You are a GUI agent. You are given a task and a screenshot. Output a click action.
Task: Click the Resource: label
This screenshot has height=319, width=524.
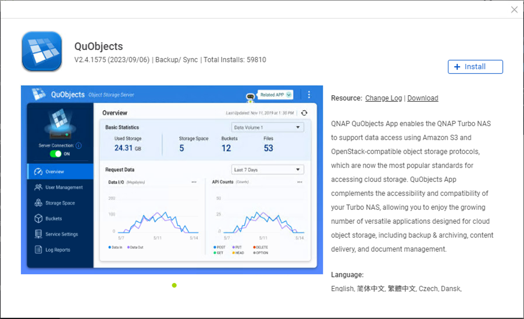click(x=347, y=98)
